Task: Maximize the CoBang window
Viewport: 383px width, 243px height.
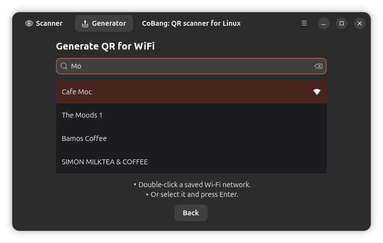Action: pos(342,23)
